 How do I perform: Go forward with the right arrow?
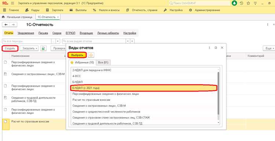coord(13,25)
